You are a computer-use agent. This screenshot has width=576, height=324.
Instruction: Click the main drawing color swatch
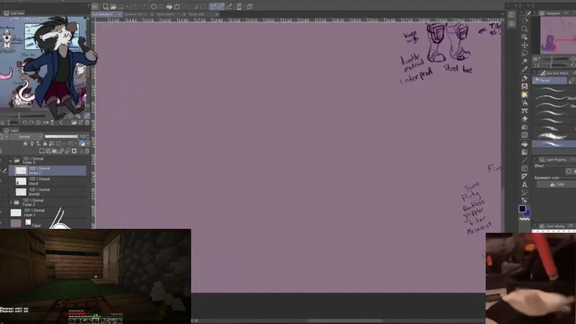tap(522, 209)
